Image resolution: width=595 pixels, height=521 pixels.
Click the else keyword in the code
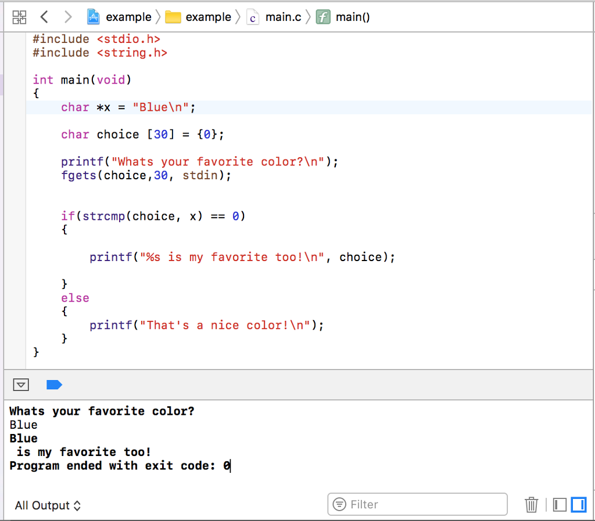pos(75,298)
